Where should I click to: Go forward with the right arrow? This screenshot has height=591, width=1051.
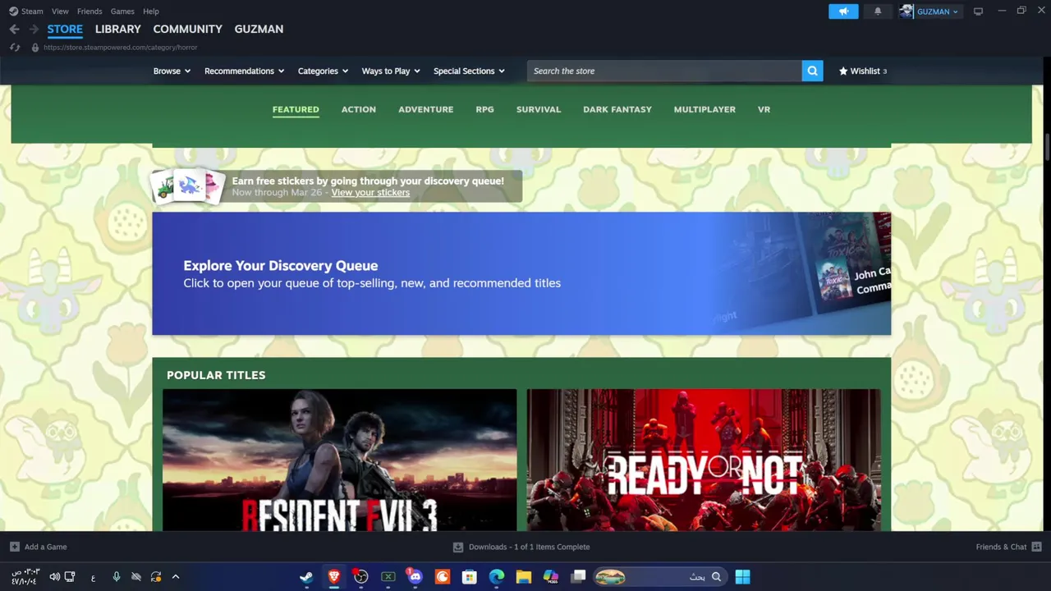pyautogui.click(x=34, y=29)
